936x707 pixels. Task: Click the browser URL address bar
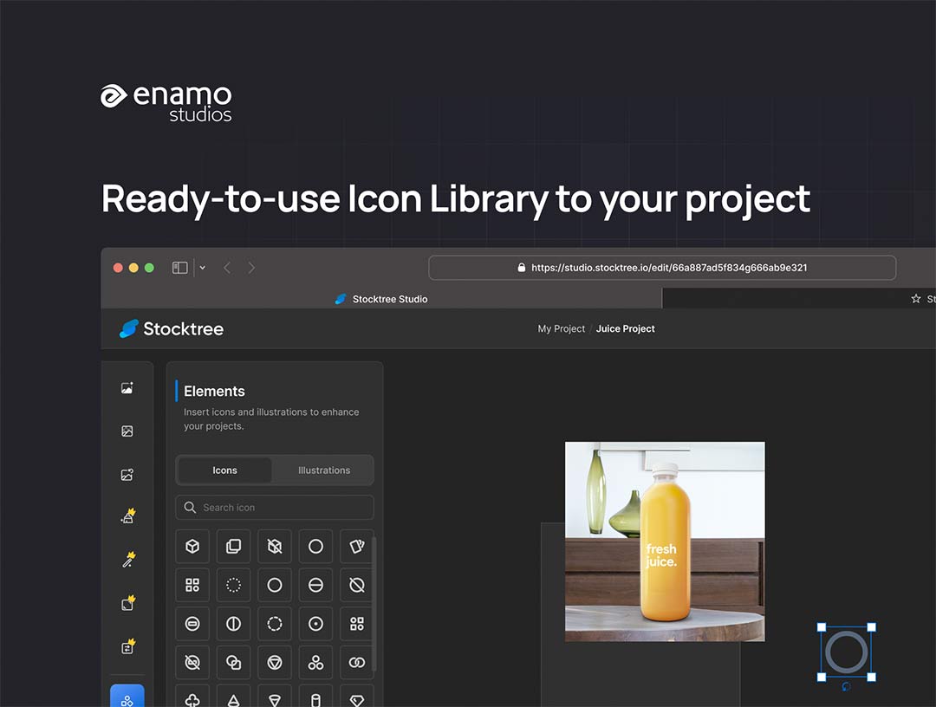662,268
